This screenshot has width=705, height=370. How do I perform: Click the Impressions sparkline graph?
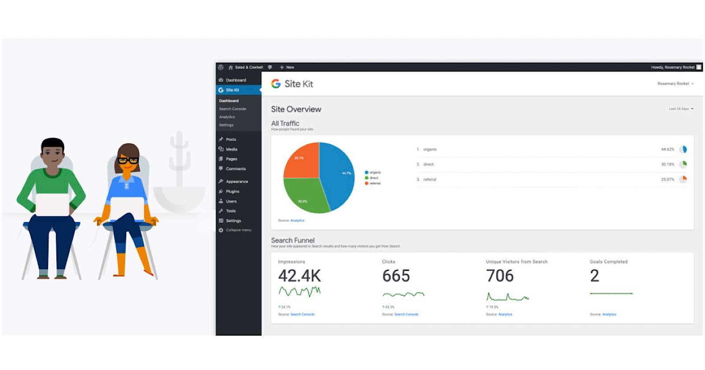(300, 292)
